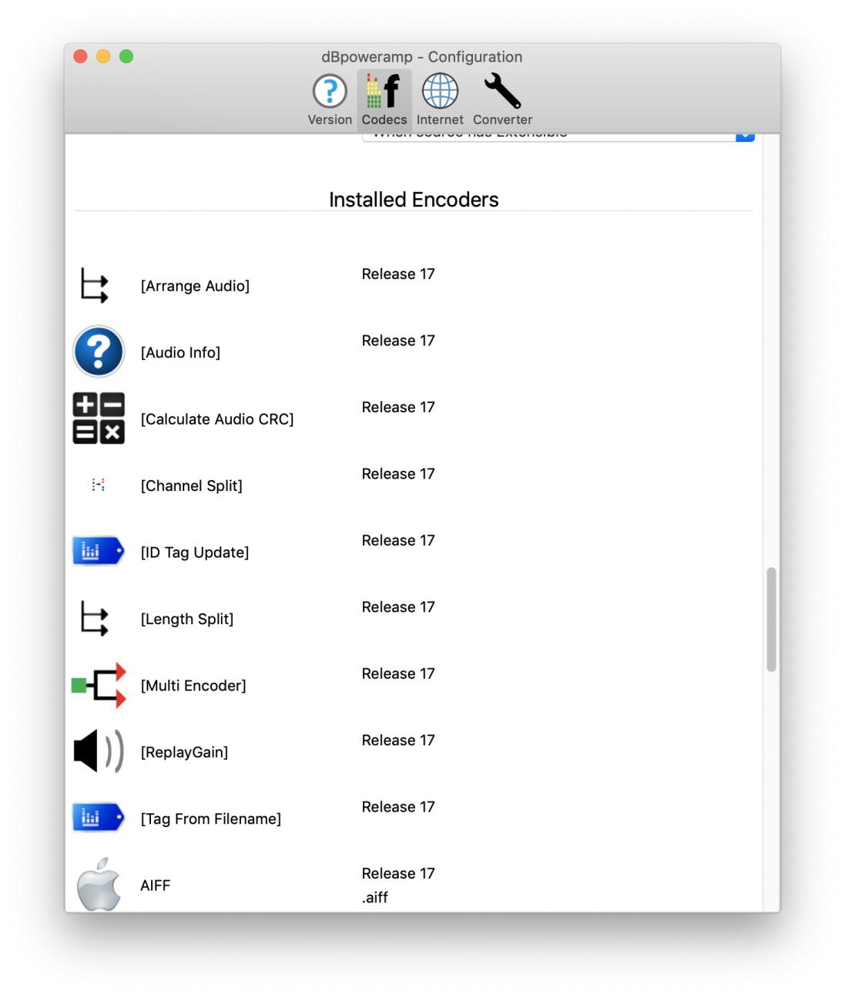Screen dimensions: 845x998
Task: Click the Tag From Filename tag icon
Action: (98, 818)
